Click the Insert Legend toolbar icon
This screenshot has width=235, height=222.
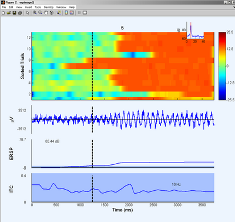click(72, 13)
